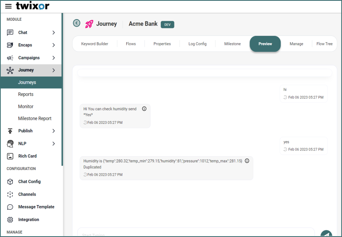Click the Start Typing message field
This screenshot has height=237, width=342.
pos(196,233)
